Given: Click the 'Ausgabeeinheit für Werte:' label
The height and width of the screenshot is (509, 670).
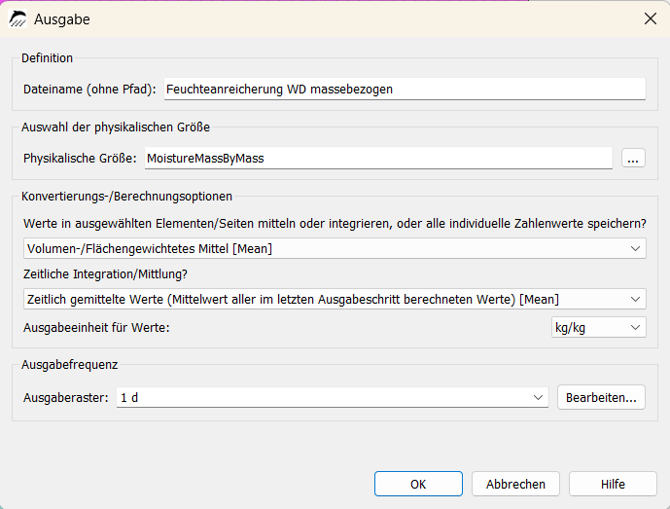Looking at the screenshot, I should pyautogui.click(x=96, y=328).
